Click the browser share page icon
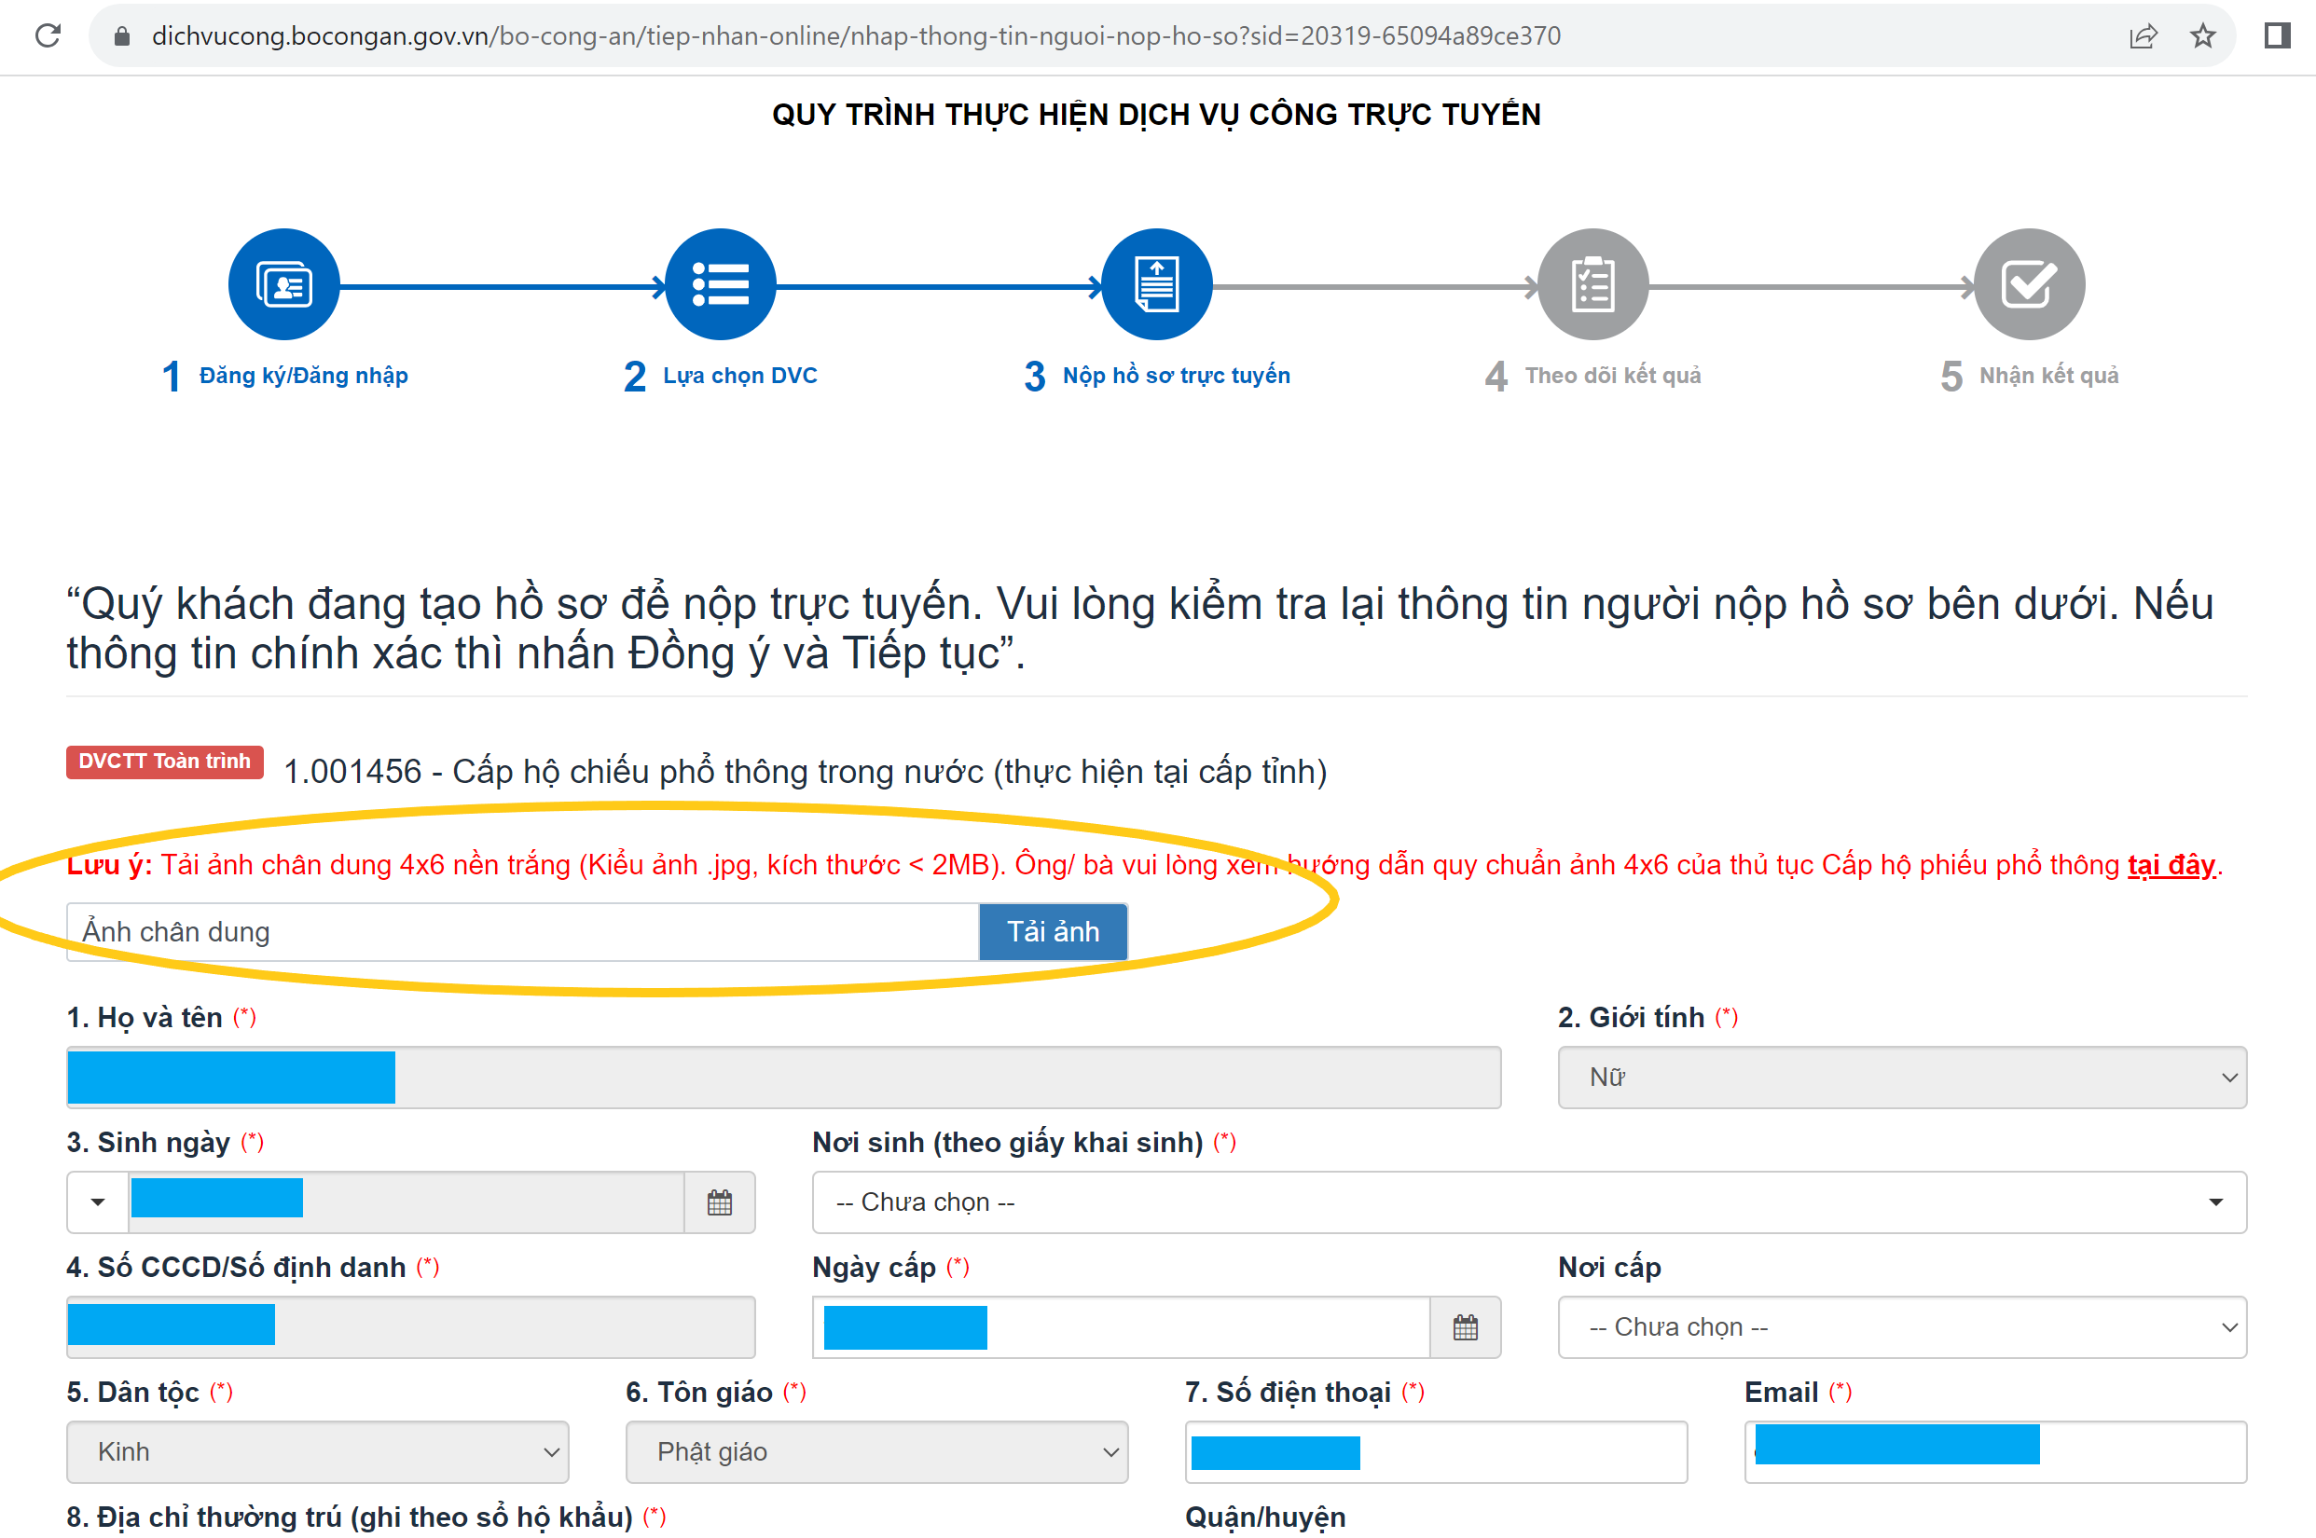The width and height of the screenshot is (2316, 1538). (x=2143, y=36)
